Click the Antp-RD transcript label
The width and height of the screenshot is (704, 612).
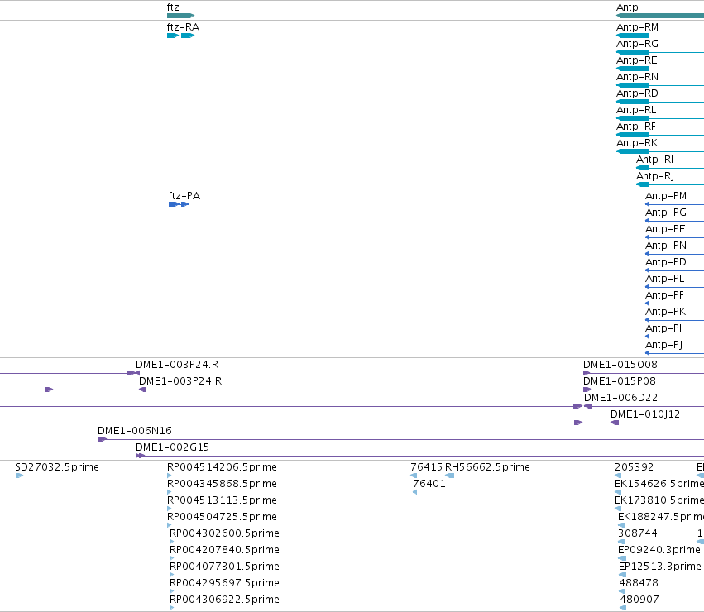click(637, 93)
